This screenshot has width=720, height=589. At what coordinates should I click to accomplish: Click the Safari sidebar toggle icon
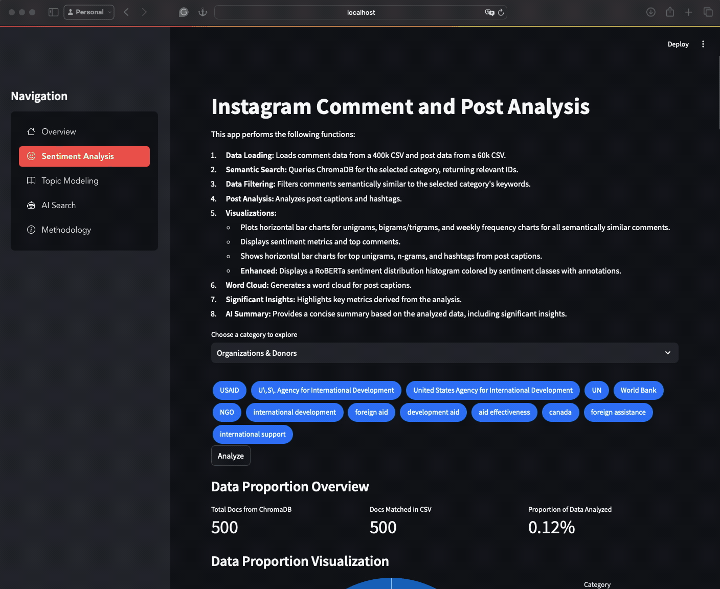tap(53, 12)
